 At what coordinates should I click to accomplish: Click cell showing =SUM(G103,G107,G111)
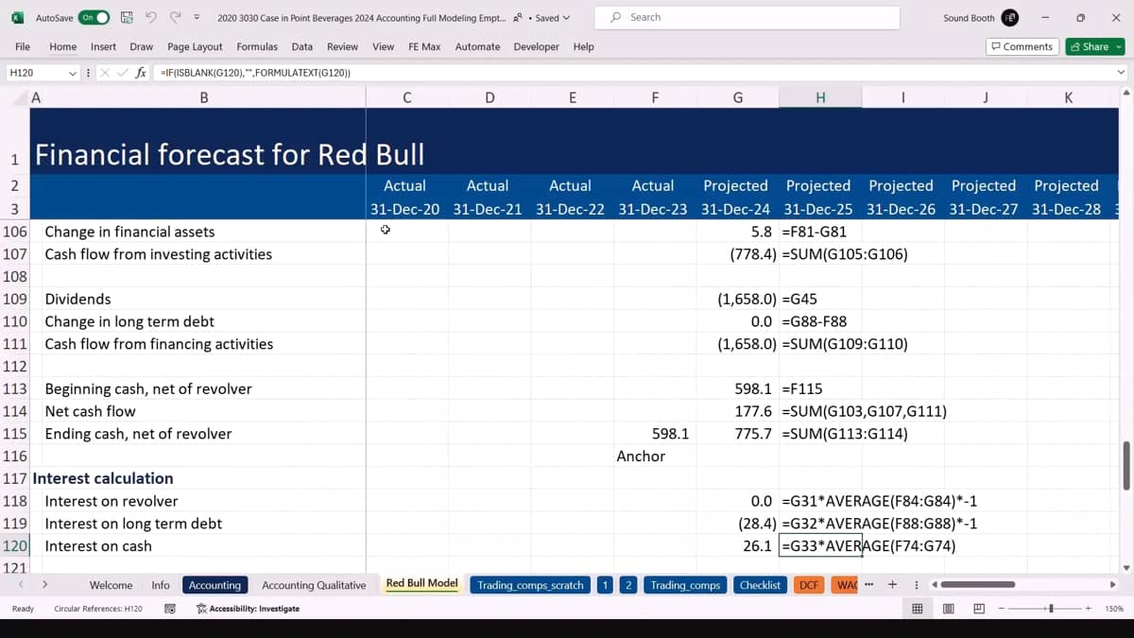(864, 411)
